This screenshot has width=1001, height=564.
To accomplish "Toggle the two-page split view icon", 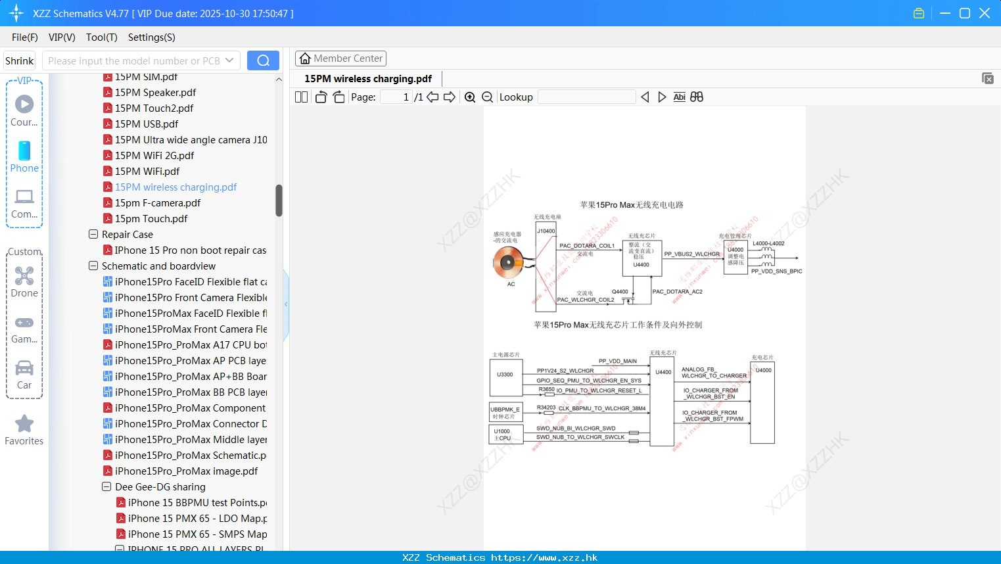I will click(301, 97).
